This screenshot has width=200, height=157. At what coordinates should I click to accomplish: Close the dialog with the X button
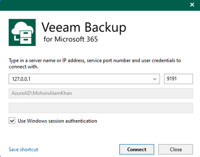(192, 5)
